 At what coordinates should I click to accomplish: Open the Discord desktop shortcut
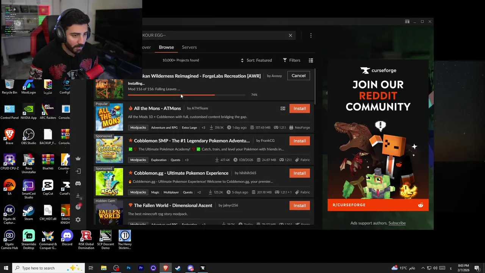point(67,238)
